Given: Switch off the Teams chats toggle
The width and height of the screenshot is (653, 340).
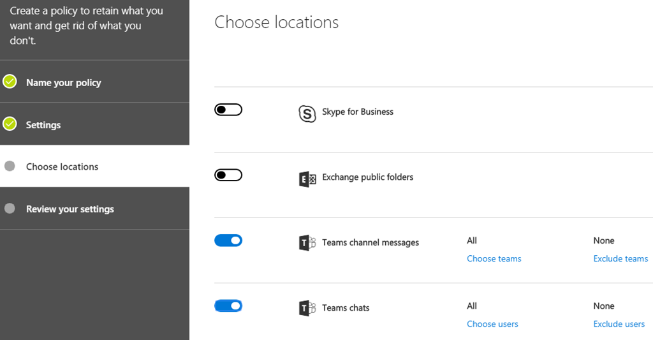Looking at the screenshot, I should tap(228, 306).
